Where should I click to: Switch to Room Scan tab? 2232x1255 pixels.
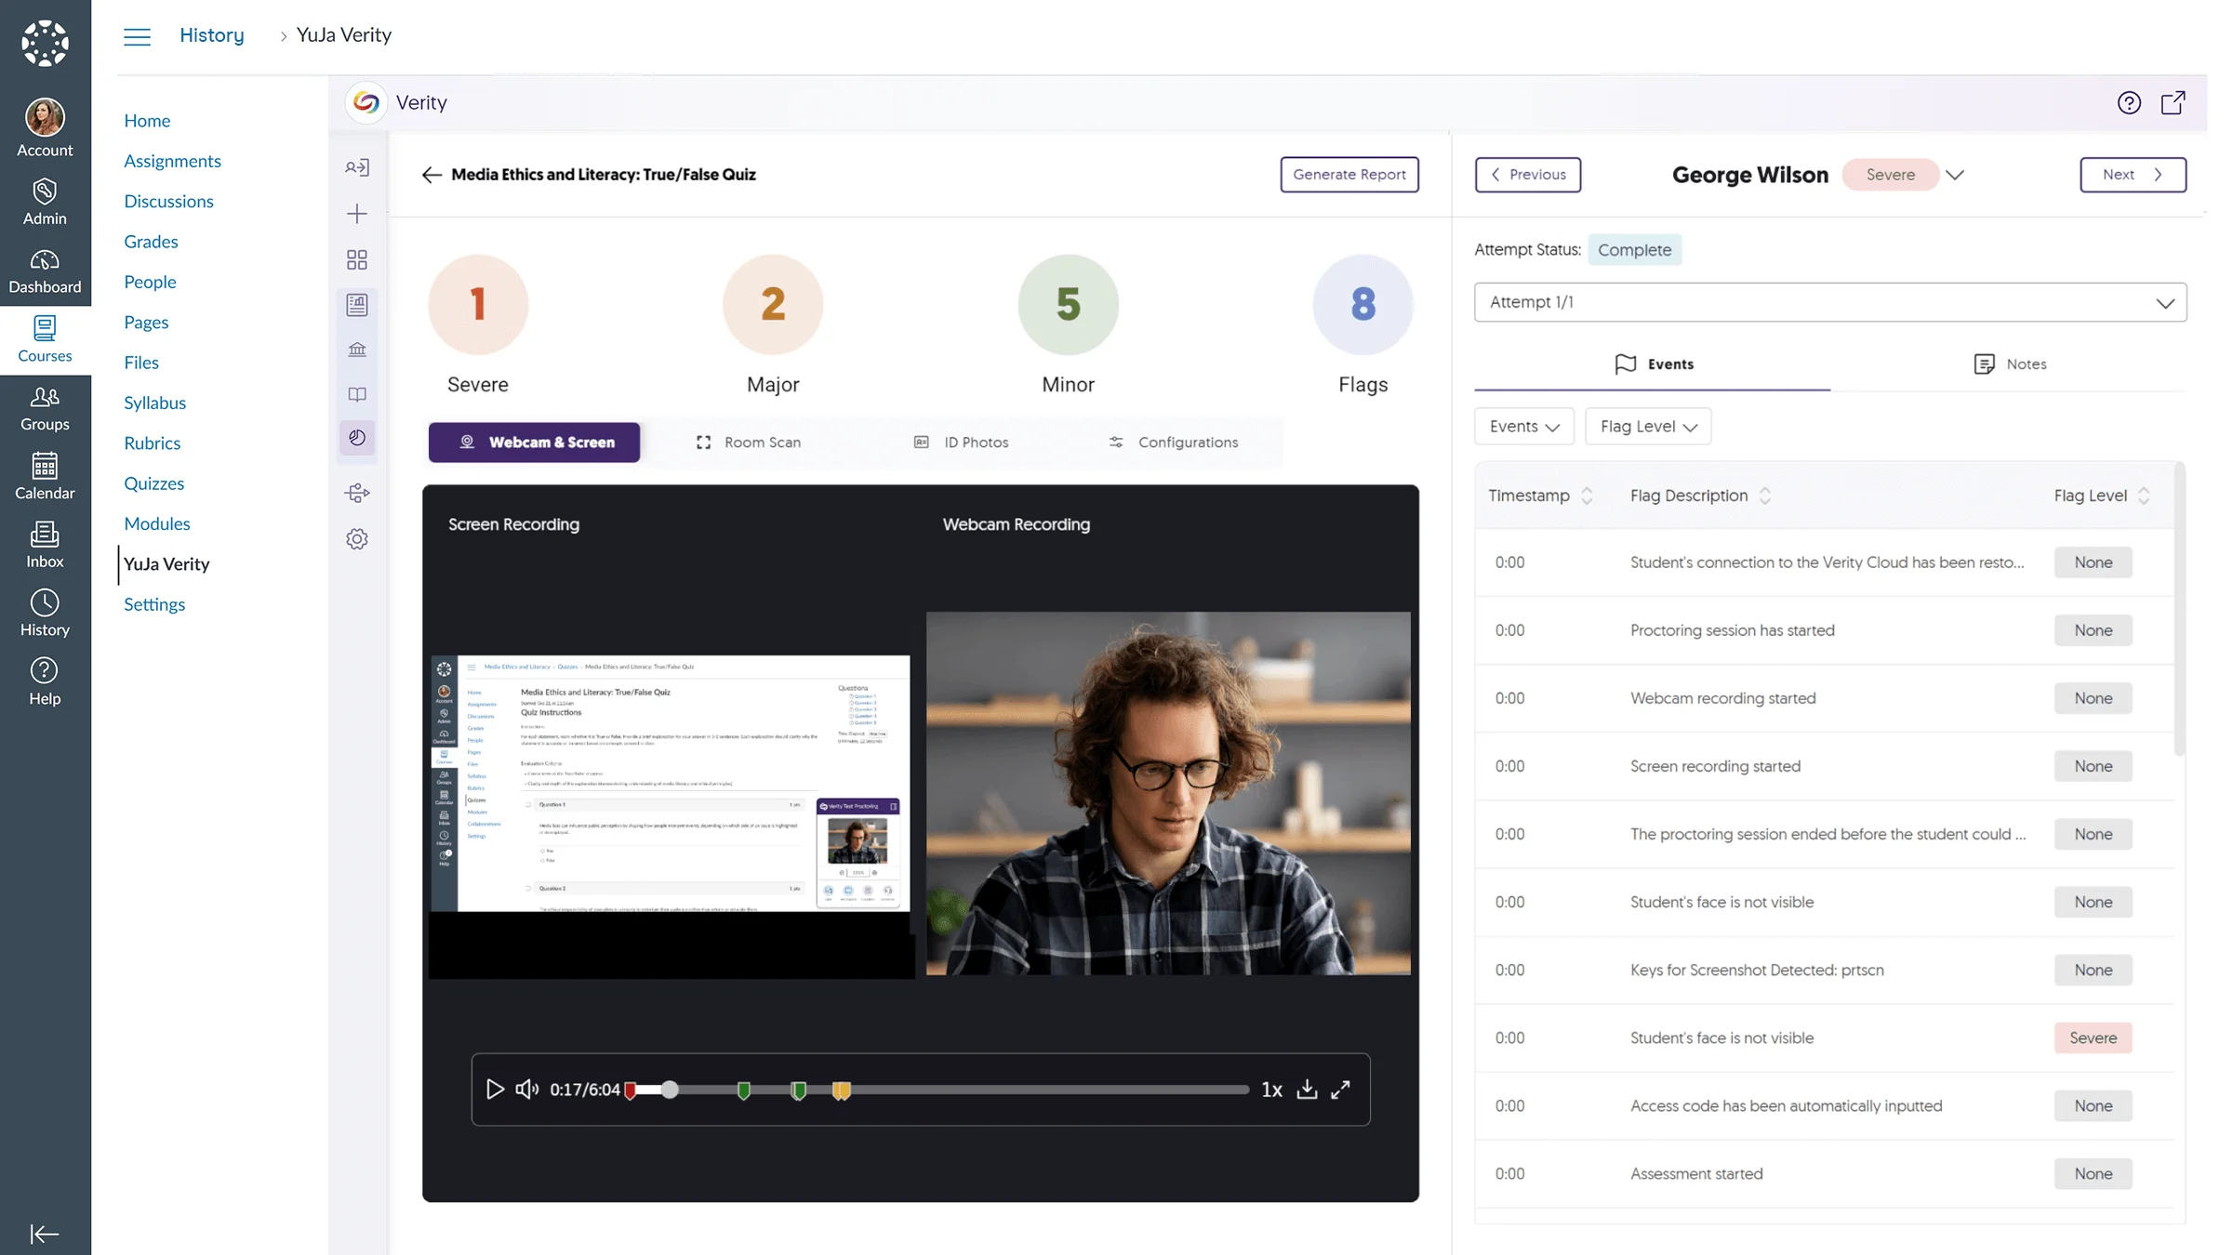point(749,443)
